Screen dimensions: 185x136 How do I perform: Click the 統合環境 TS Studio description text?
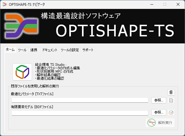[x=51, y=64]
